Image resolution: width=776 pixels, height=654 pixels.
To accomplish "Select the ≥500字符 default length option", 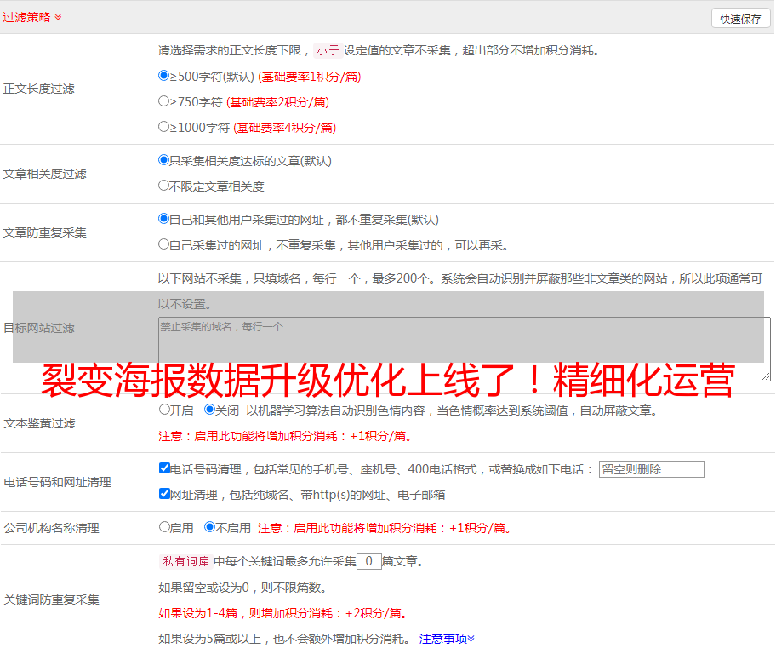I will coord(164,76).
